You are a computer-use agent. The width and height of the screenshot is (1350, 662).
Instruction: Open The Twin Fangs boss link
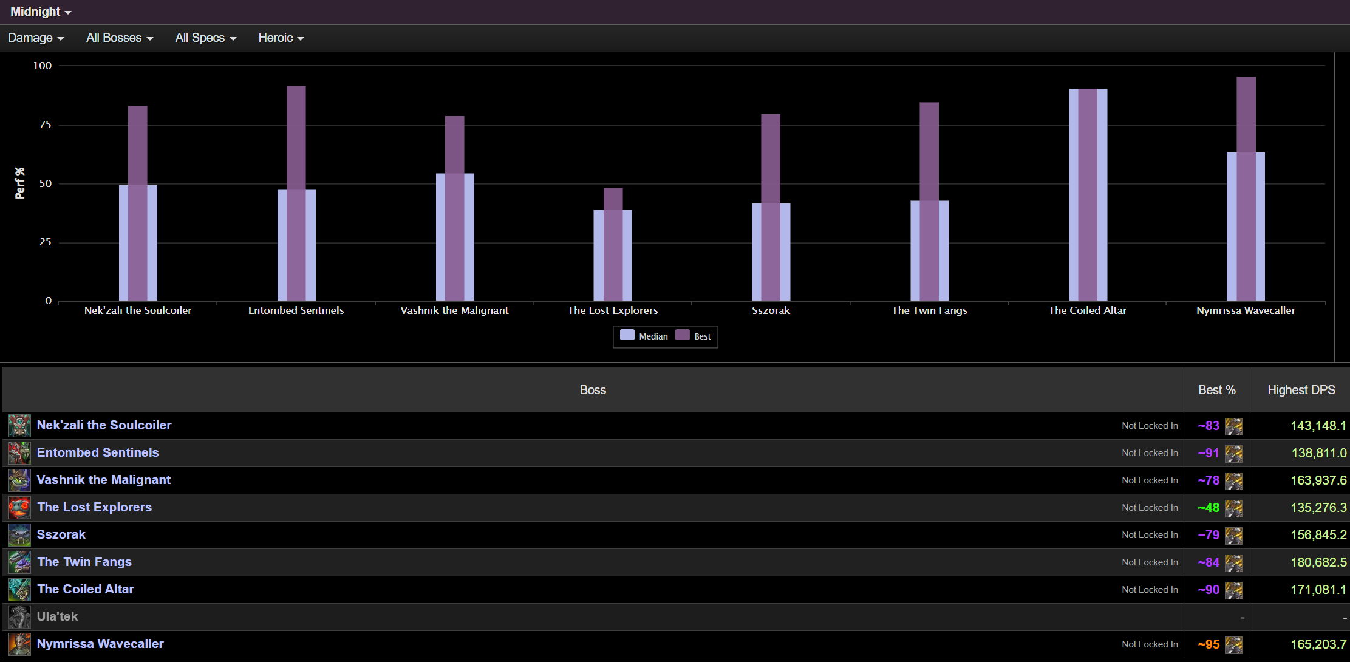[84, 562]
